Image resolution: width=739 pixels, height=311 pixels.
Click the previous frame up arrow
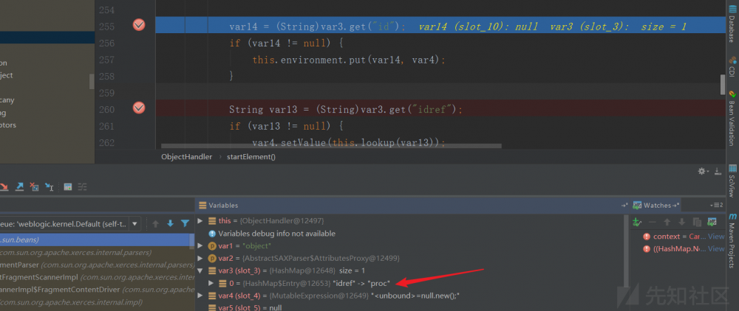155,223
